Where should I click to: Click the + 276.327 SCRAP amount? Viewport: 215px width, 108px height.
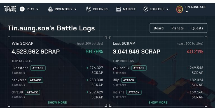tap(95, 70)
